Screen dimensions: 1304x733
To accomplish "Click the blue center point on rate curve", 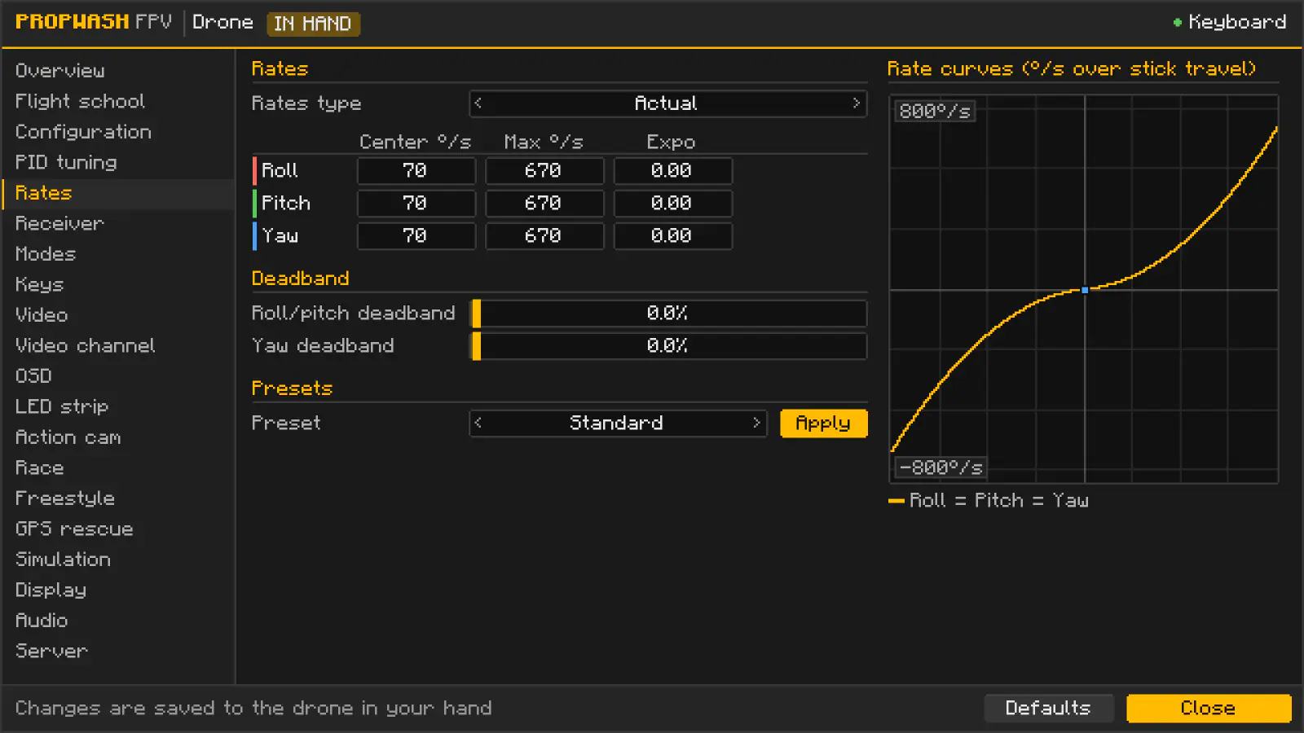I will pos(1085,290).
